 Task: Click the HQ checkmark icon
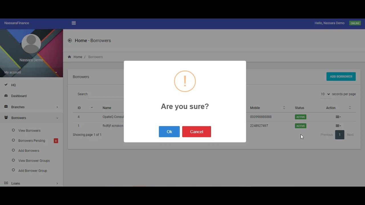point(6,85)
